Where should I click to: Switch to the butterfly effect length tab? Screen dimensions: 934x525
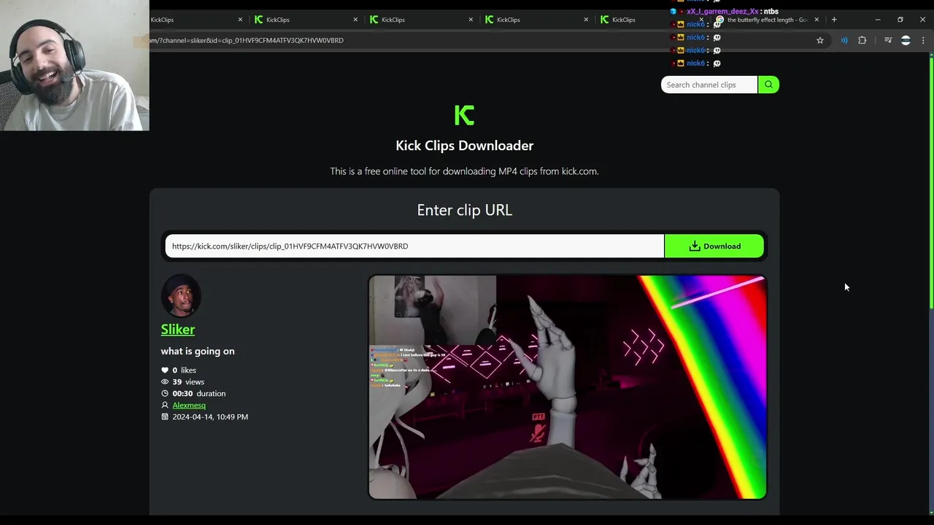pos(766,20)
